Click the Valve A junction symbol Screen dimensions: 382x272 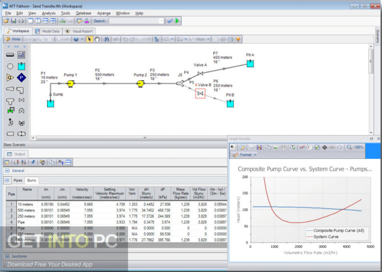pyautogui.click(x=200, y=73)
